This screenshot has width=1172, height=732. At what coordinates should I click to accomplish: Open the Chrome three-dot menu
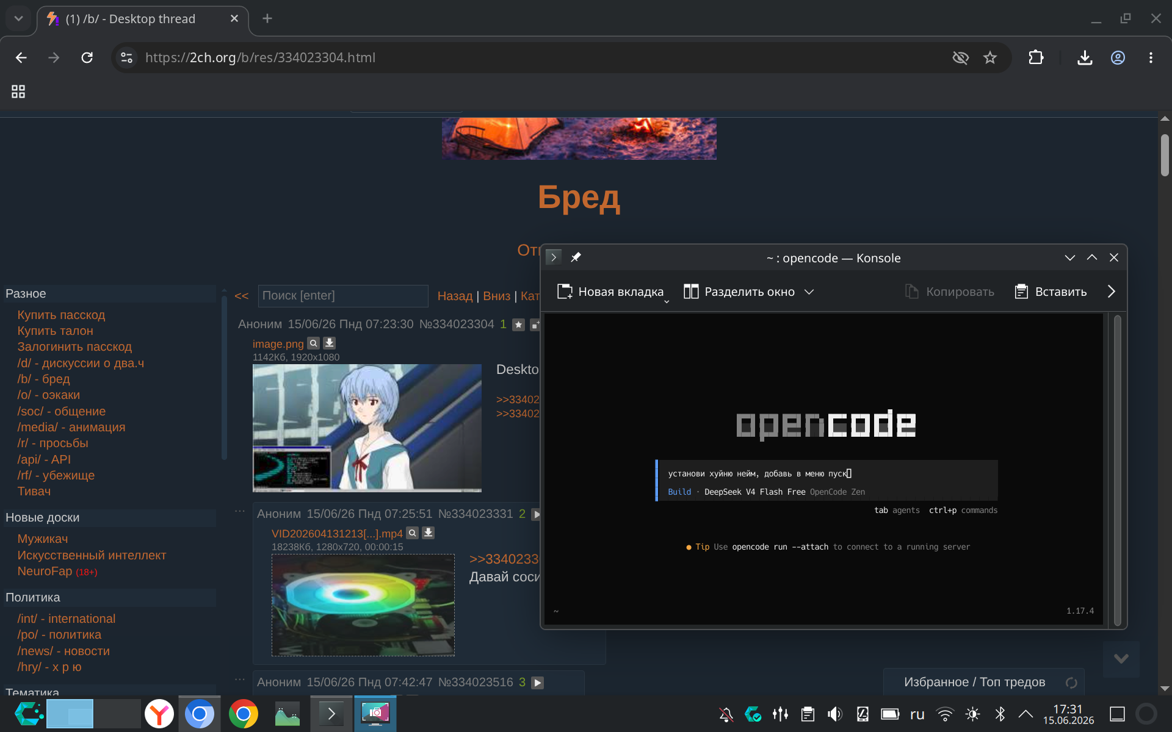coord(1151,57)
